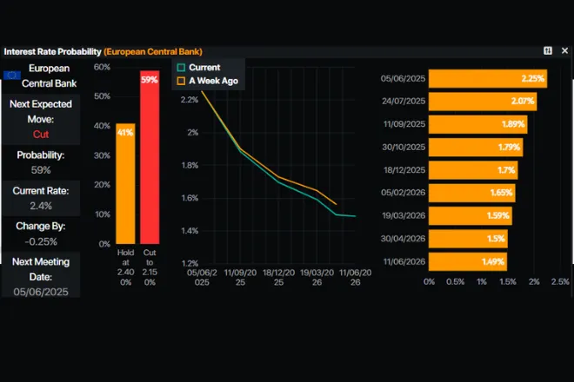Click the '11/09/2025' line chart axis label
This screenshot has width=574, height=382.
[x=240, y=278]
